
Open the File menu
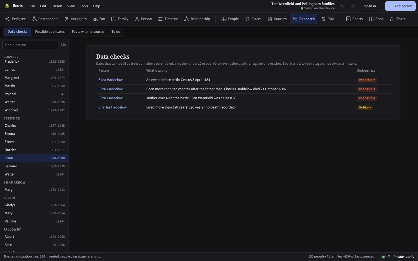(32, 6)
